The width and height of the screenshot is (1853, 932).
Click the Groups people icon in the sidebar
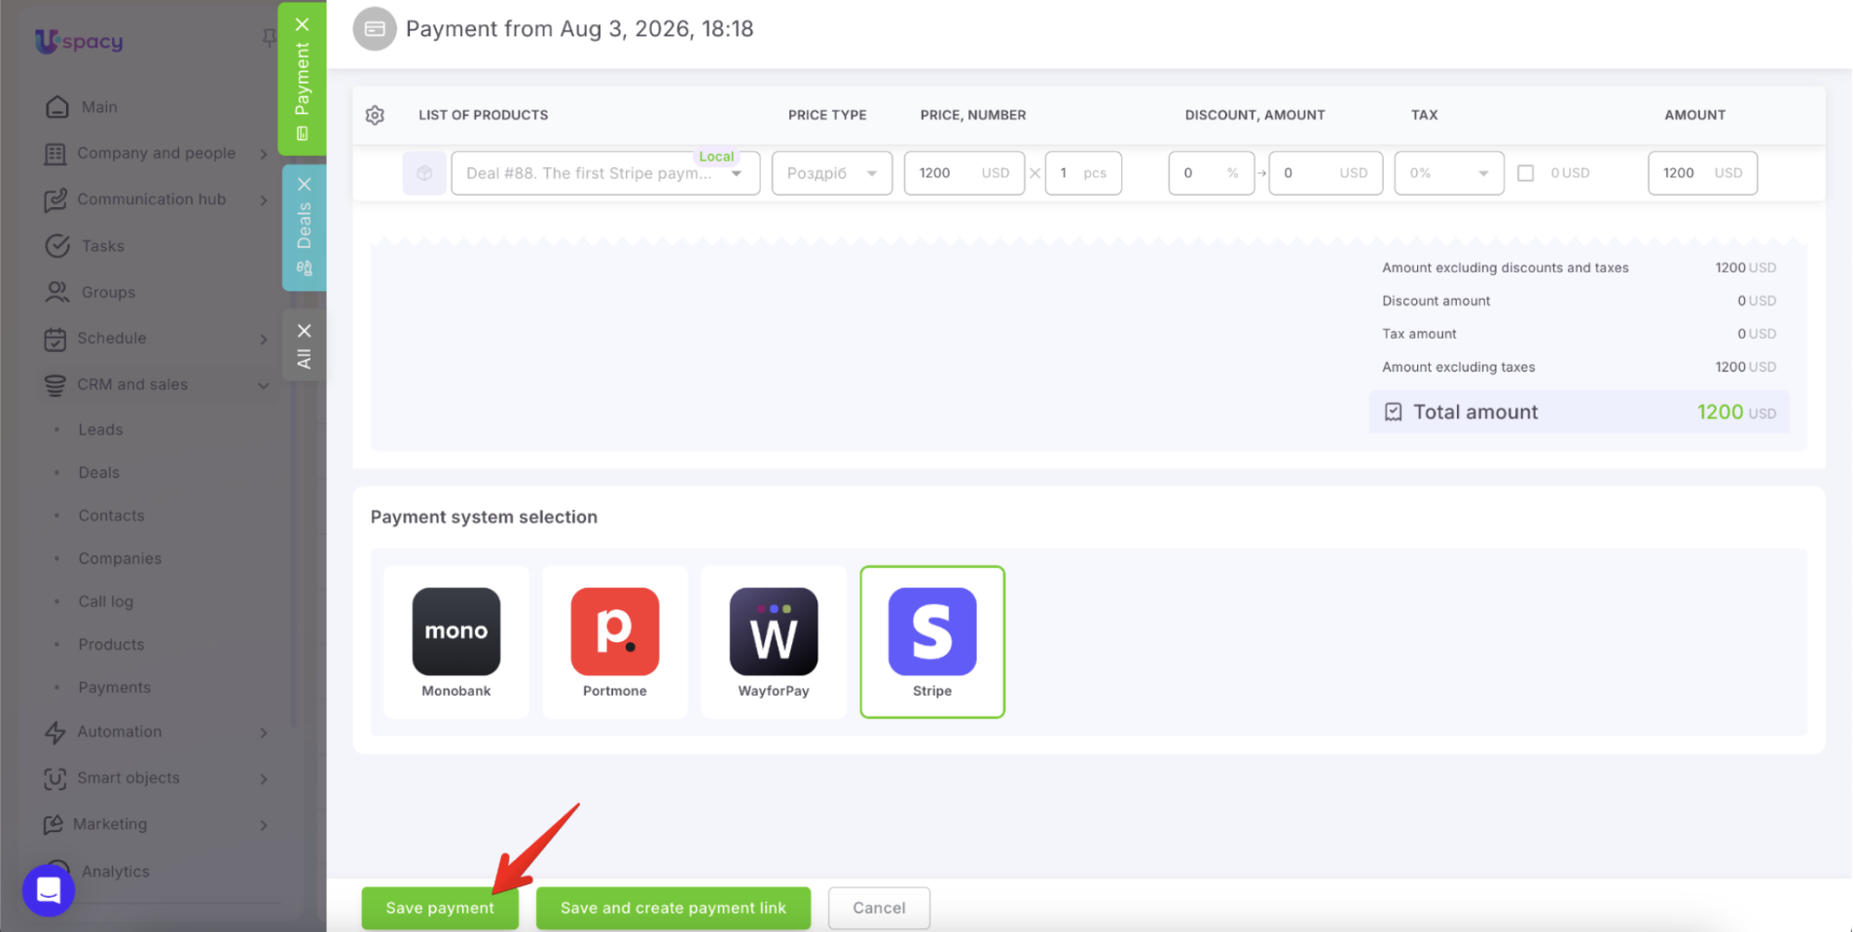click(x=57, y=292)
